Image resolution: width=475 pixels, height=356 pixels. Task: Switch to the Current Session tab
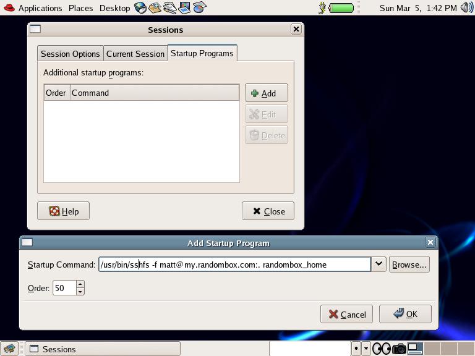click(x=135, y=54)
